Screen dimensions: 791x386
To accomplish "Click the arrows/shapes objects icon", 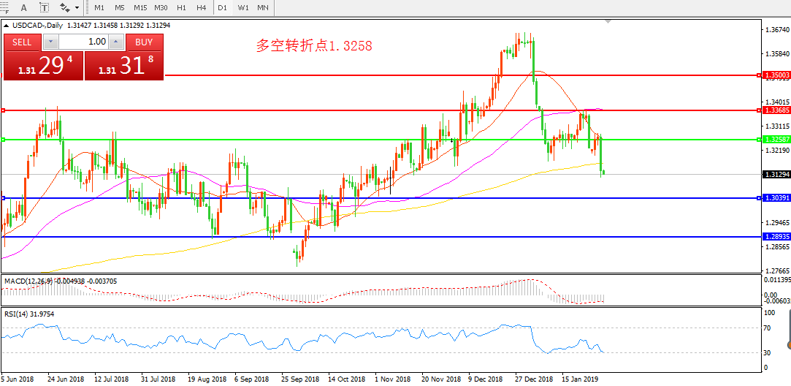I will 65,7.
